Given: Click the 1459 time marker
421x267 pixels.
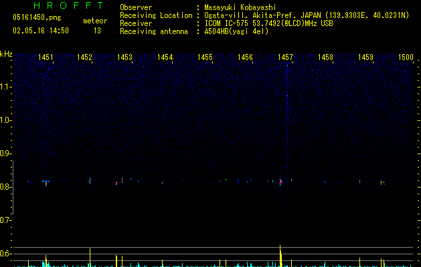Looking at the screenshot, I should point(365,57).
